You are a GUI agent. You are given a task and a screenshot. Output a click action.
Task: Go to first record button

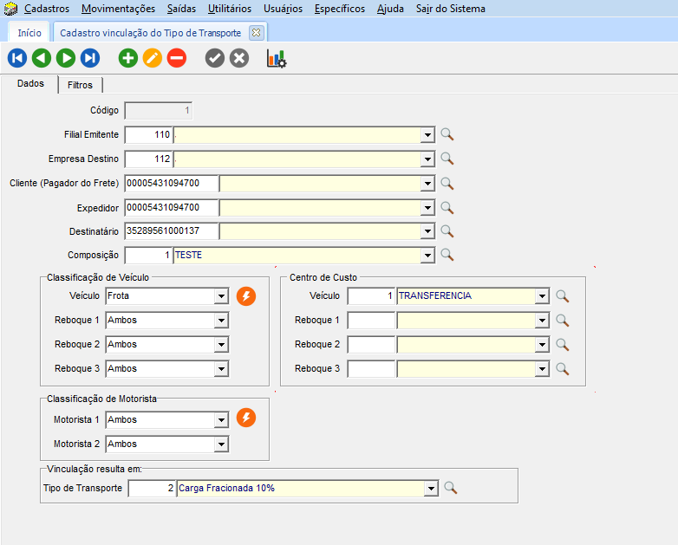[17, 58]
